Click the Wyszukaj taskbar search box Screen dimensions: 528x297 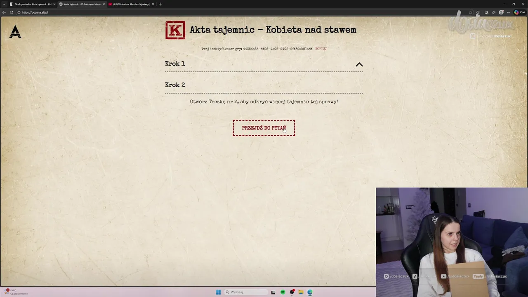tap(247, 292)
